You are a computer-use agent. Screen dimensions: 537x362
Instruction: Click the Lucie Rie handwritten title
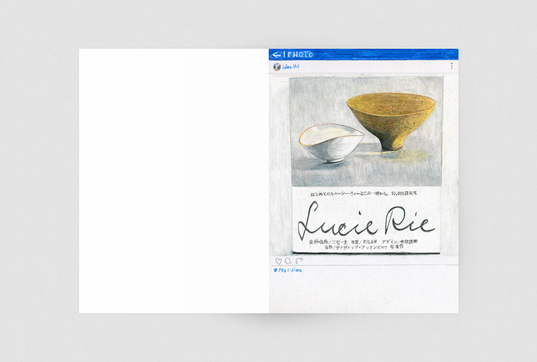[365, 220]
